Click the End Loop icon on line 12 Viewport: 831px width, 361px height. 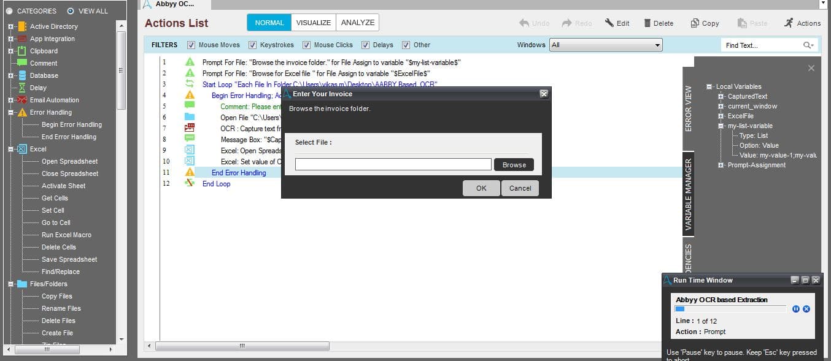(190, 183)
